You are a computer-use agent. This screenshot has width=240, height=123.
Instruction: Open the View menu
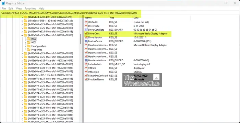pos(19,9)
